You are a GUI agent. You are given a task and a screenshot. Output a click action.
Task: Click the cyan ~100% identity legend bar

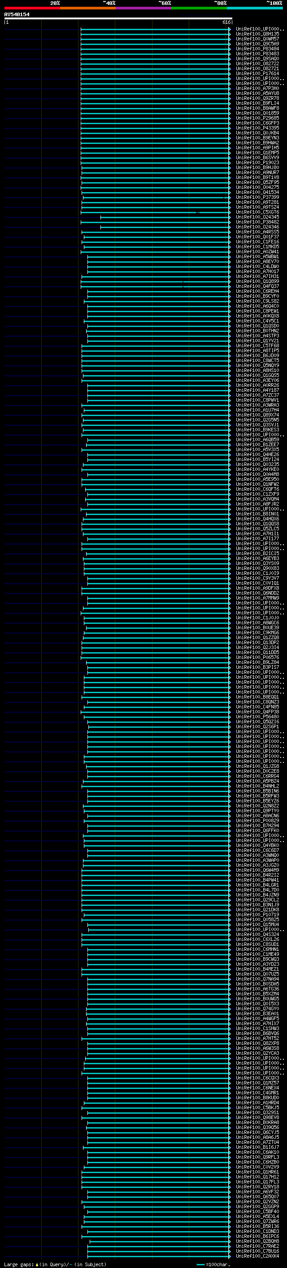click(255, 8)
